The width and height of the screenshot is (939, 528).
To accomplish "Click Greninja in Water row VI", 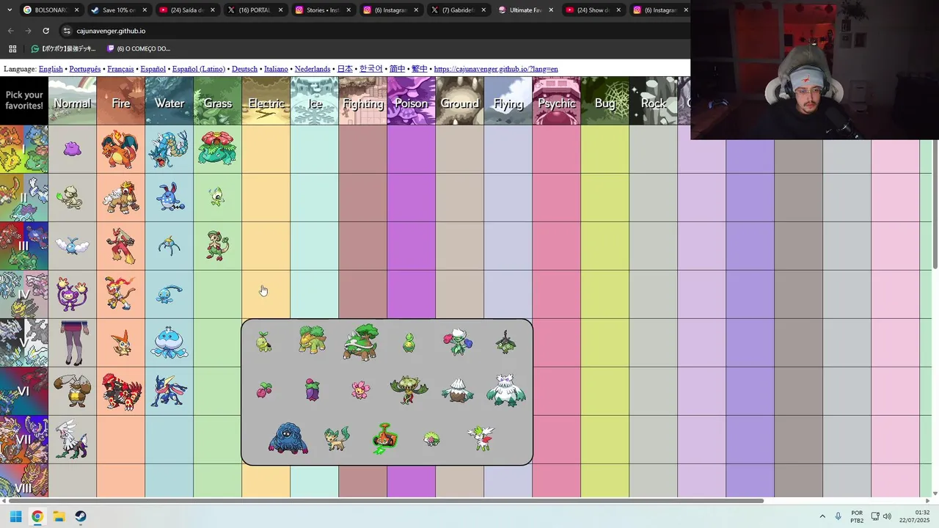I will (x=169, y=391).
